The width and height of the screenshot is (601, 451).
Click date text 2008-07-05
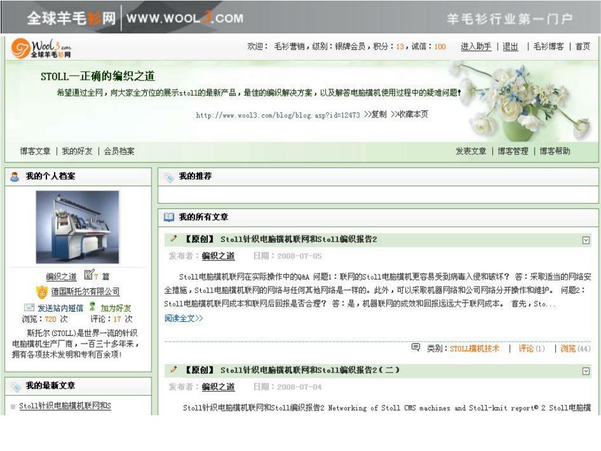click(299, 256)
